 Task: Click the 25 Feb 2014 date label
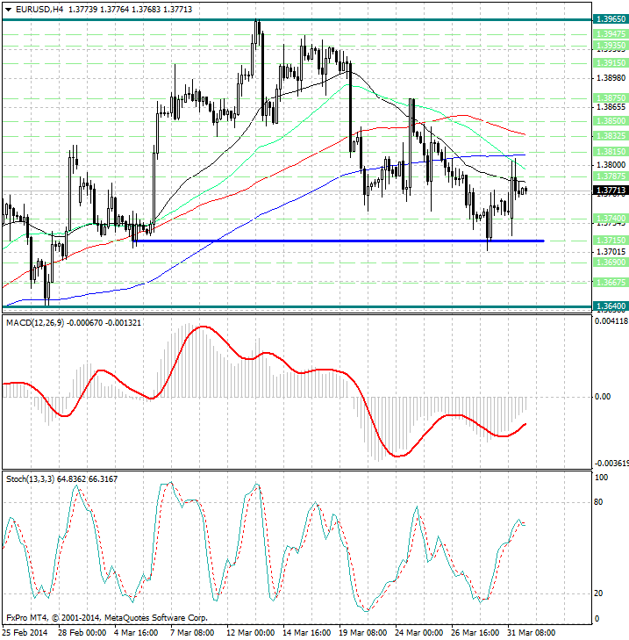25,633
